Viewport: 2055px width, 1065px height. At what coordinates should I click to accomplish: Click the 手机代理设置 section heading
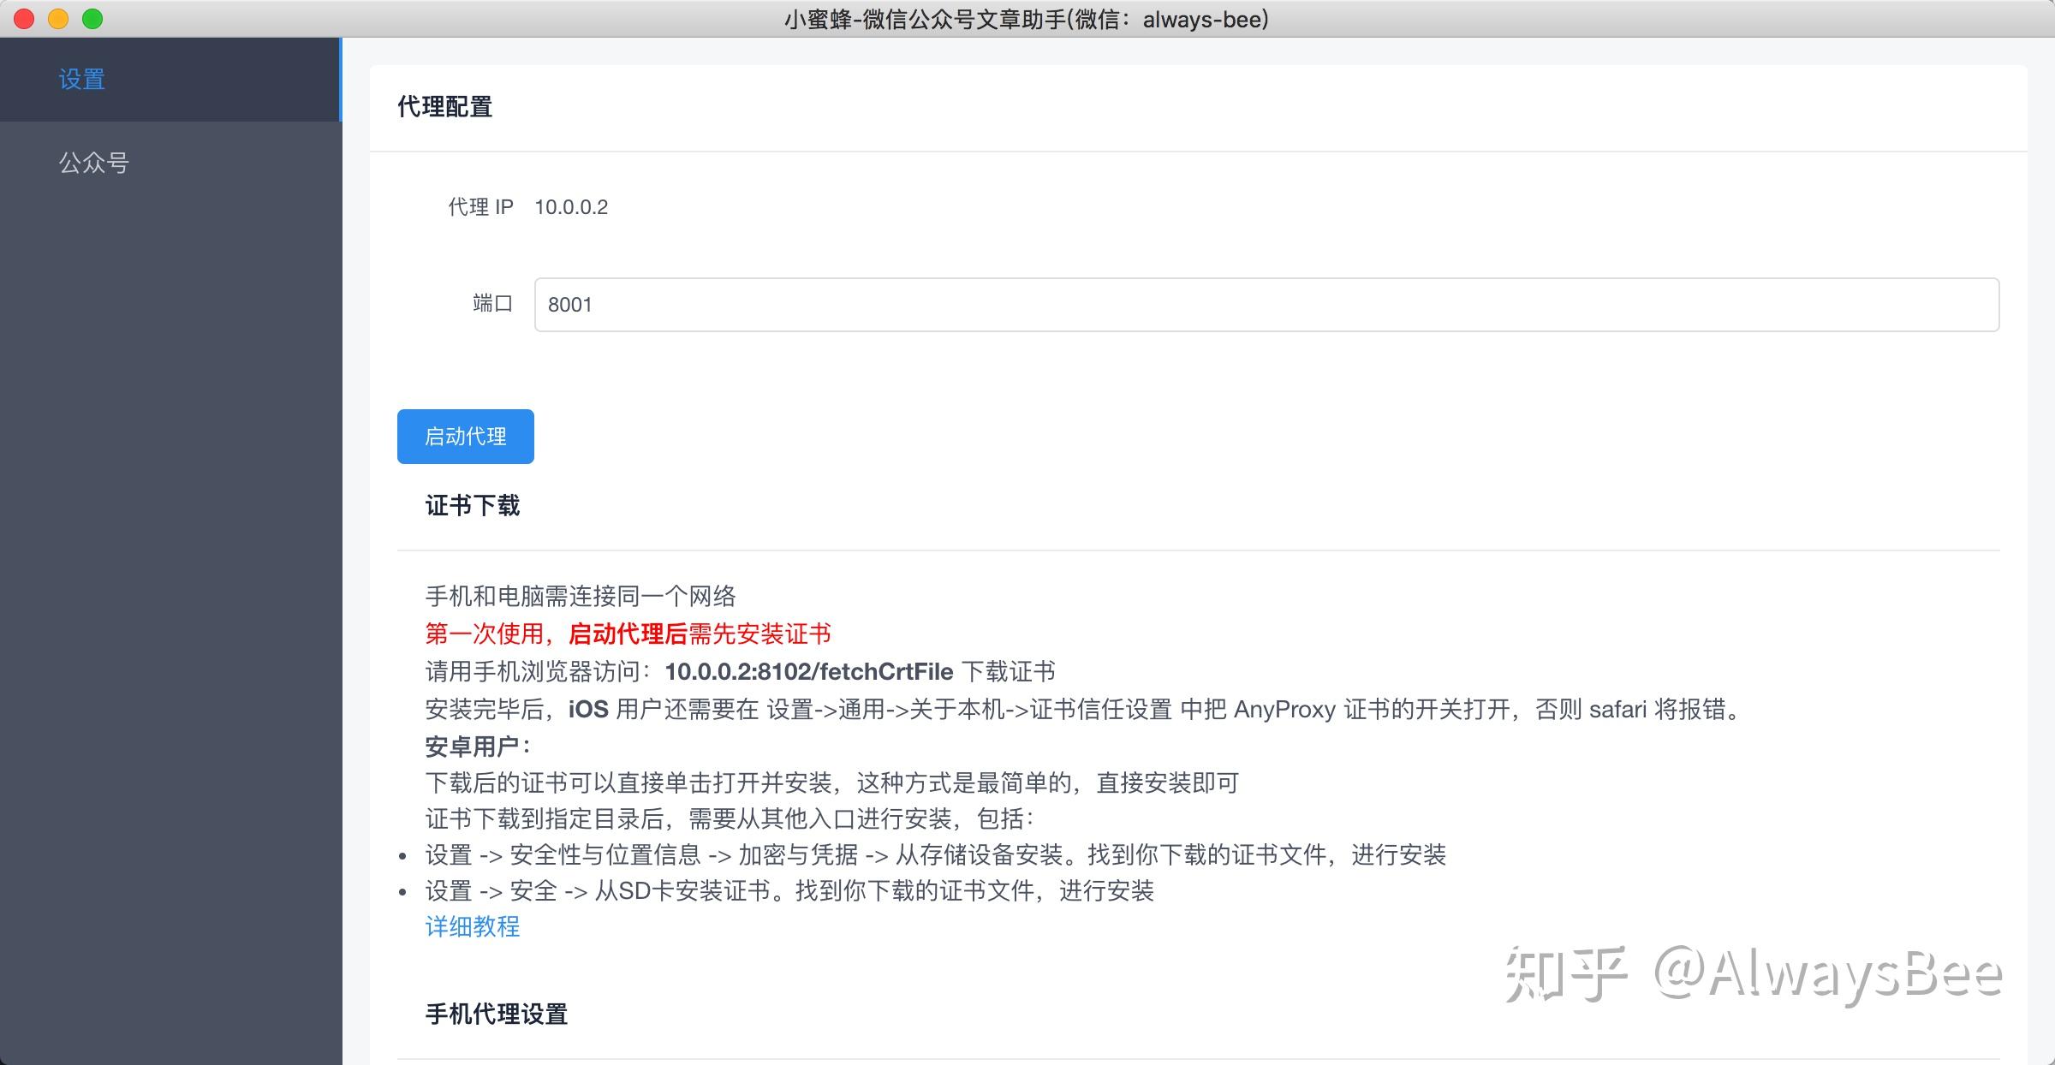click(x=496, y=1014)
